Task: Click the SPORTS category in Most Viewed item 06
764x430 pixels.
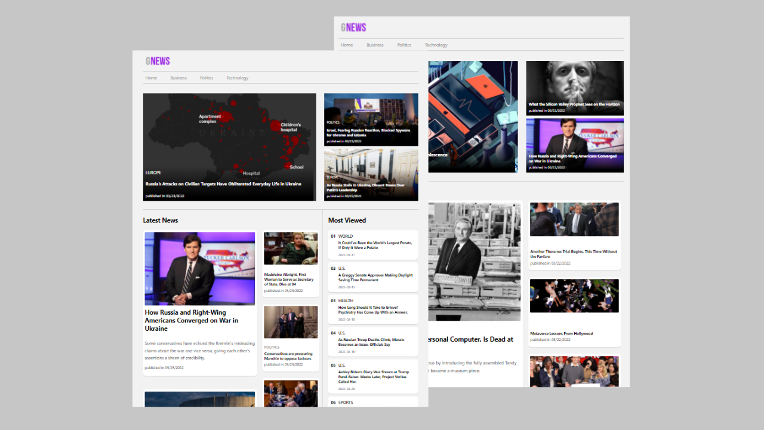Action: (x=346, y=403)
